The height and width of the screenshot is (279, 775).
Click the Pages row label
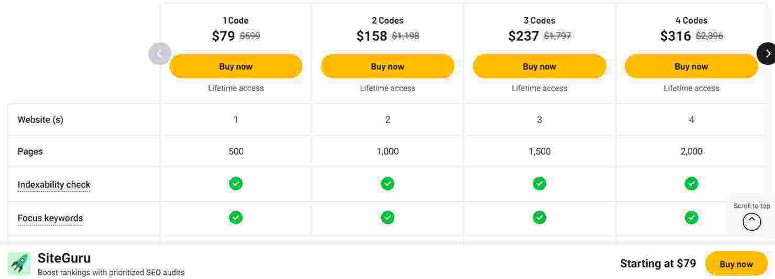click(x=30, y=151)
